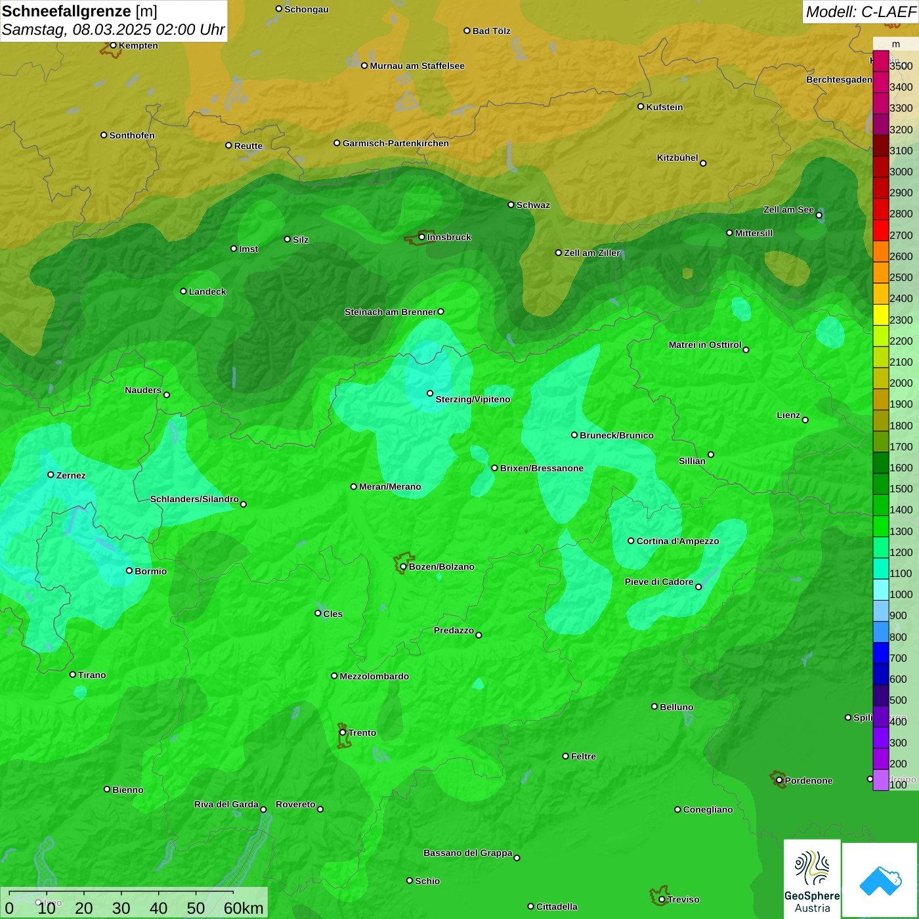Select the Matrei in Osttirol marker
The height and width of the screenshot is (919, 919).
click(x=746, y=350)
